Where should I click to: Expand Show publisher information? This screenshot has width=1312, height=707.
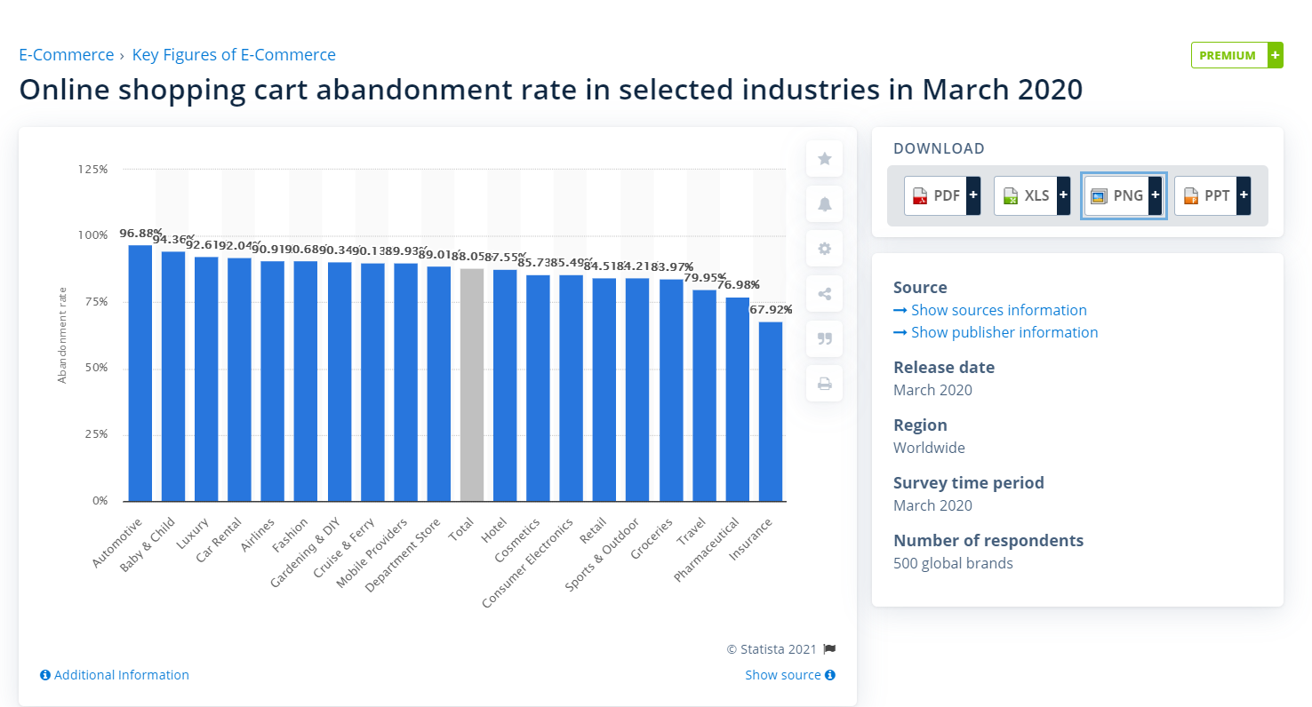(996, 332)
